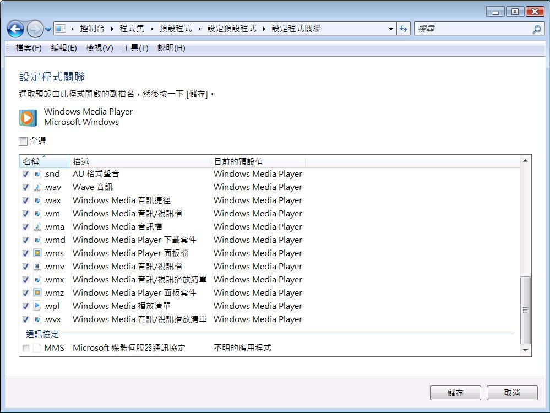Click the .snd file type icon
The height and width of the screenshot is (413, 550).
click(x=37, y=174)
